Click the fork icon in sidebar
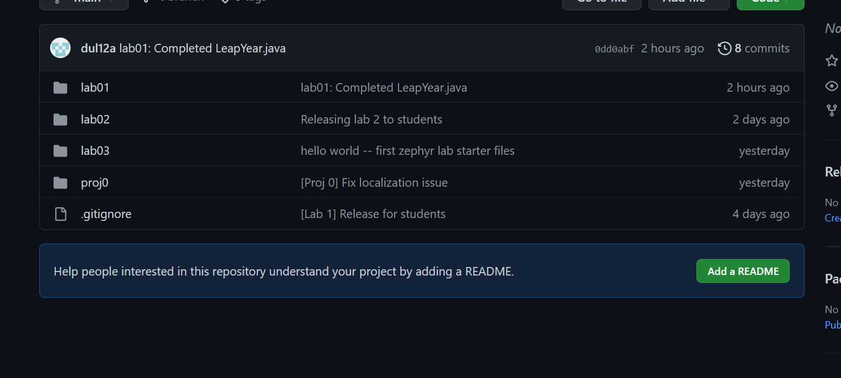The height and width of the screenshot is (378, 841). tap(832, 110)
